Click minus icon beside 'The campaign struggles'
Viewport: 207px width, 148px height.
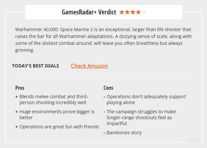tap(104, 112)
